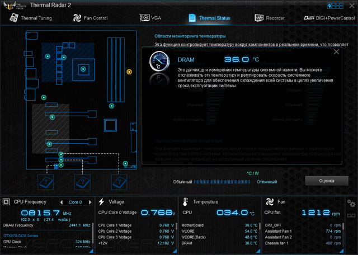This screenshot has width=358, height=255.
Task: Click the Thermal Status document icon
Action: click(192, 18)
